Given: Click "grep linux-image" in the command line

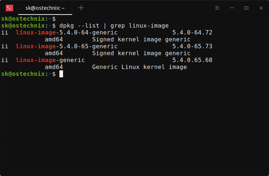Looking at the screenshot, I should (140, 26).
